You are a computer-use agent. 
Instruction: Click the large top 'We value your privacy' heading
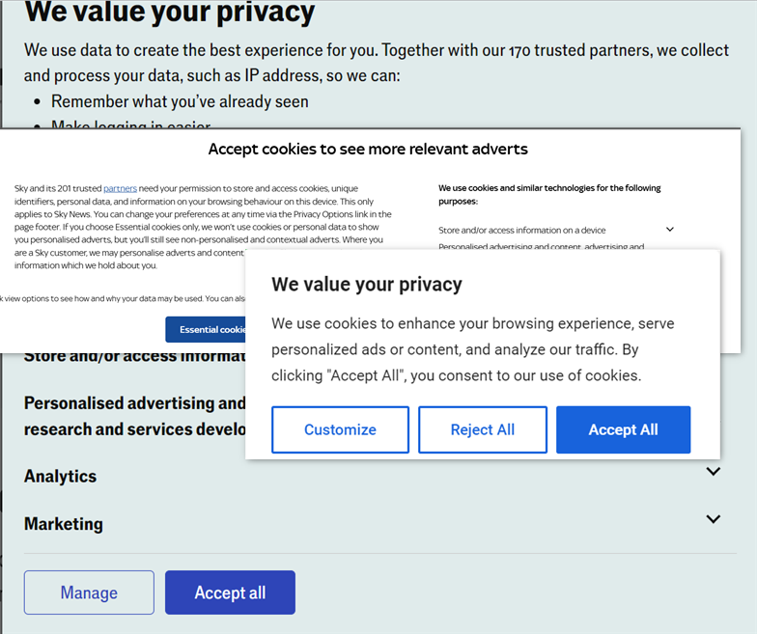point(169,13)
